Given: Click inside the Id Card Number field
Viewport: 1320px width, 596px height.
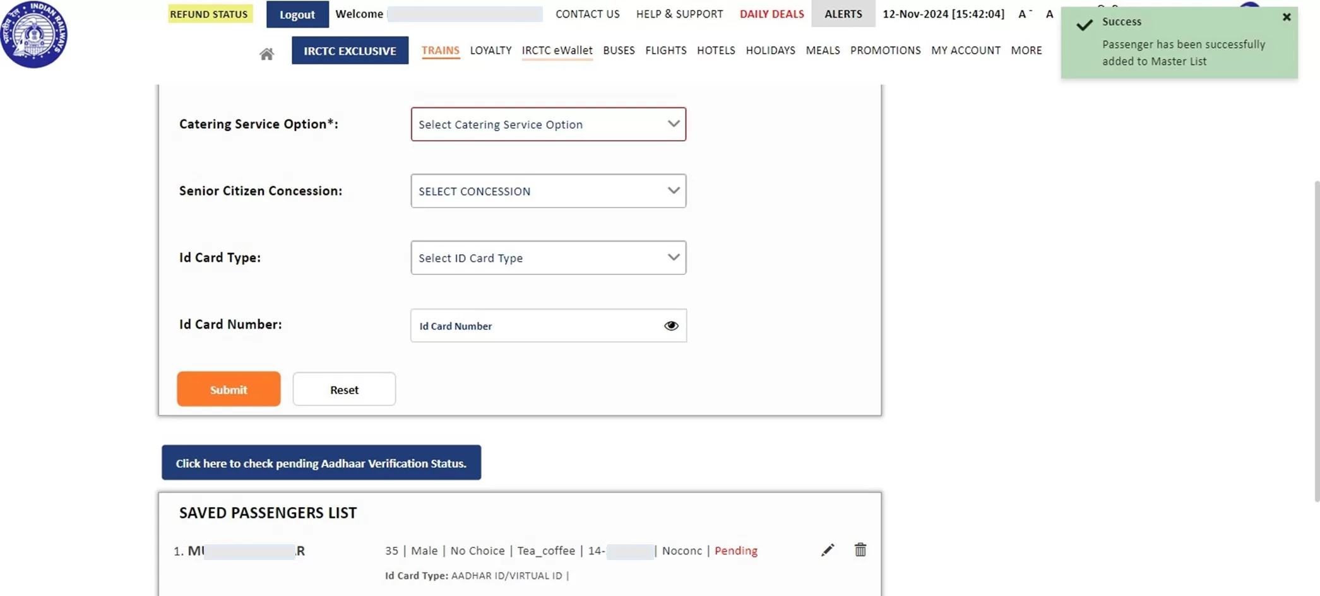Looking at the screenshot, I should [537, 325].
